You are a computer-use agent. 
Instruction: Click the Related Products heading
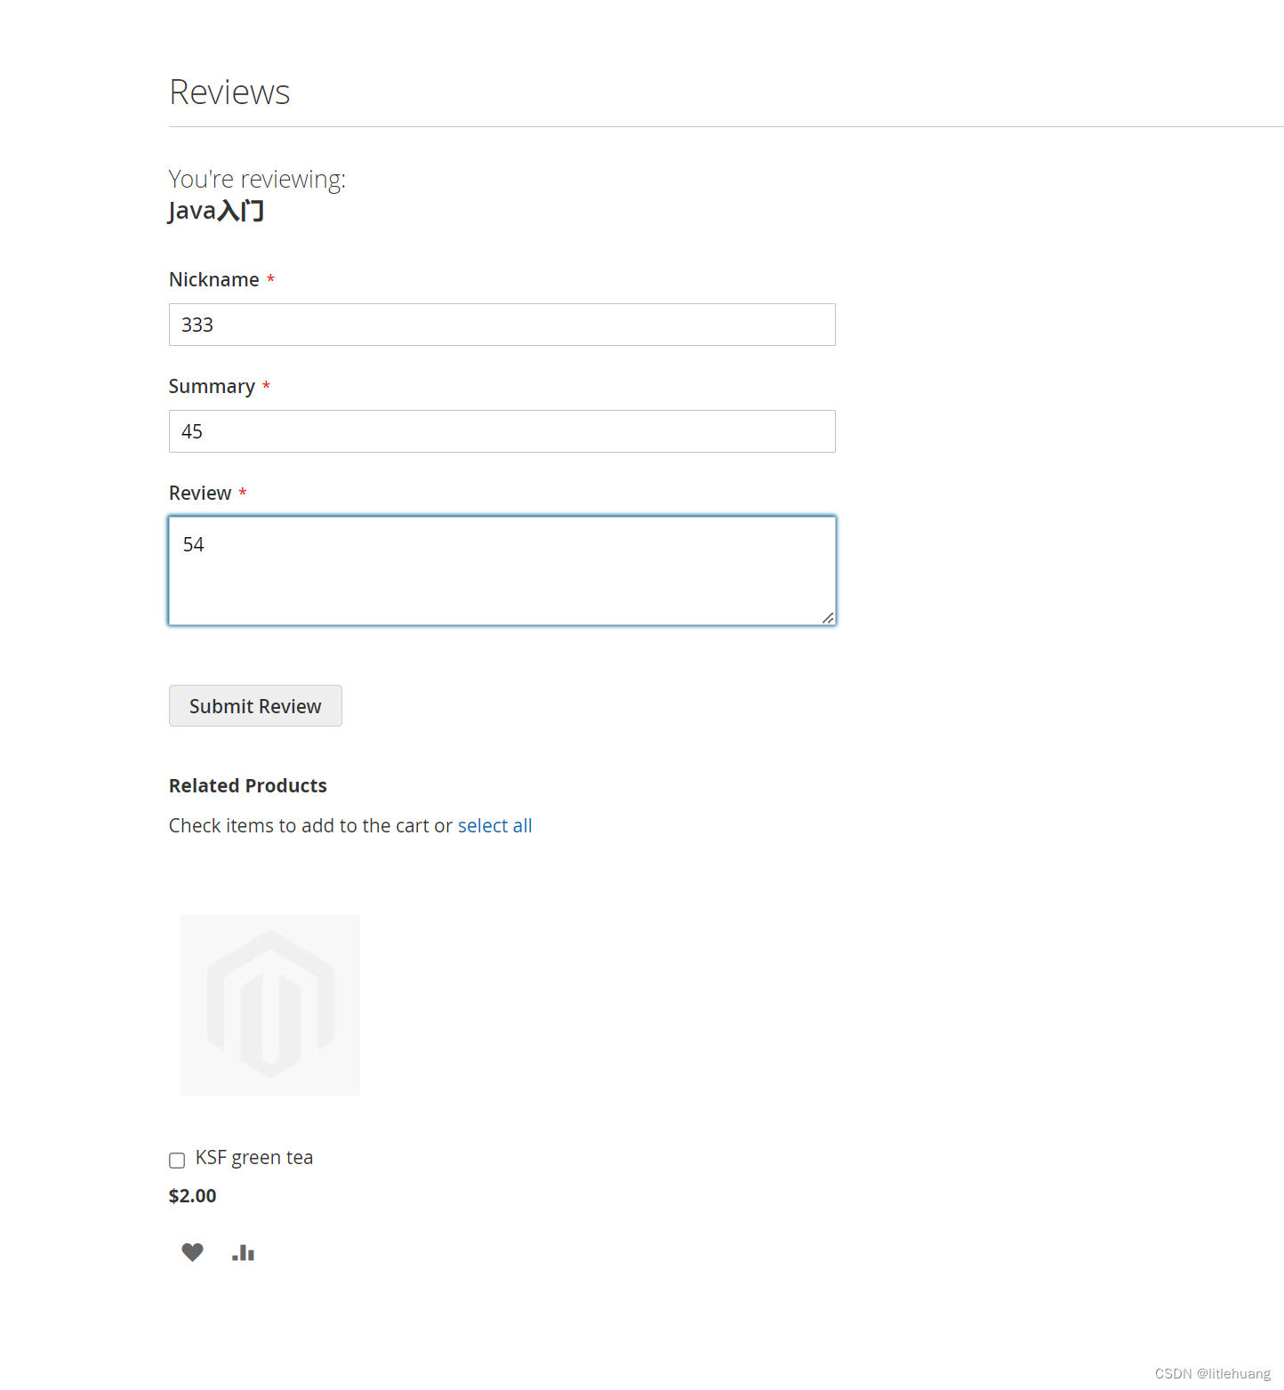coord(248,785)
